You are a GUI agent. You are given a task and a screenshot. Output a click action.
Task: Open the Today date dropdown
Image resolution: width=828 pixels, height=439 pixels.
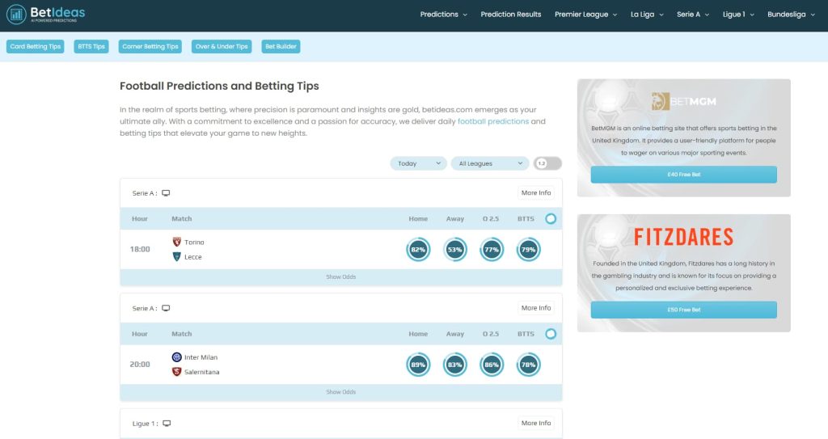pos(418,163)
